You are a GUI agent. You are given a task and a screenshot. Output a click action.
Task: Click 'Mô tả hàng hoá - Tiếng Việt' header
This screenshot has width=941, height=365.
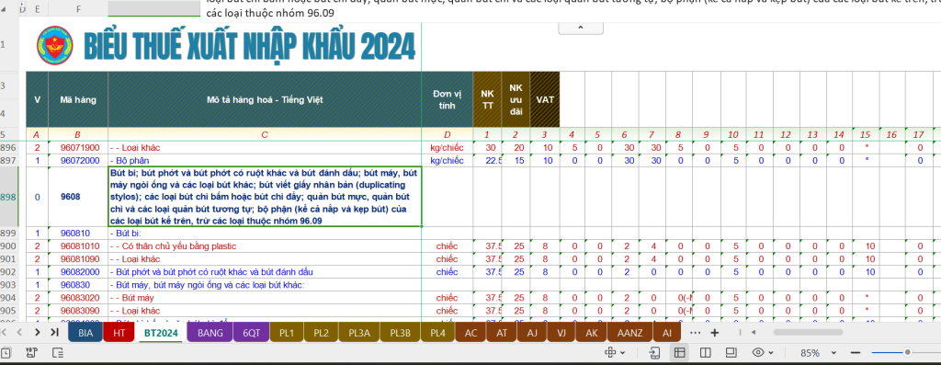click(265, 99)
